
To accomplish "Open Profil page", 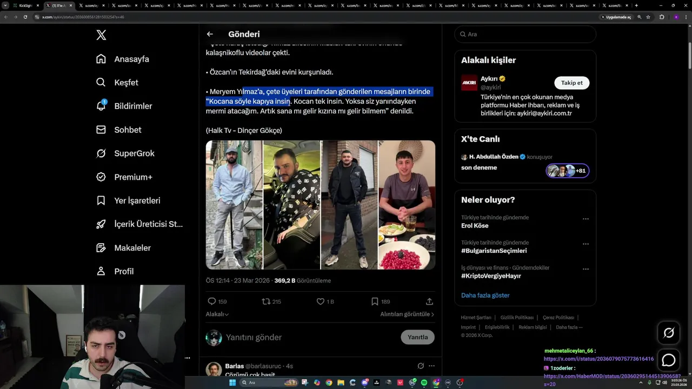I will tap(115, 271).
